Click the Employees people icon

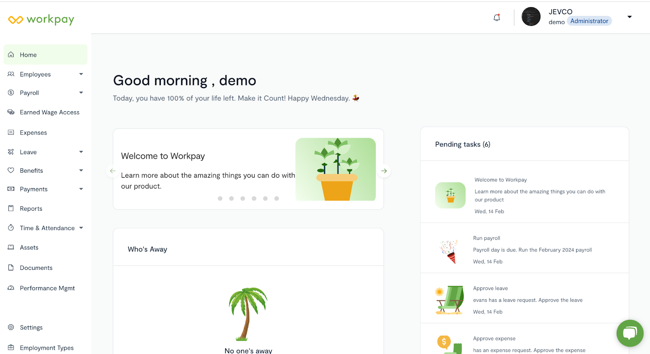pos(11,74)
